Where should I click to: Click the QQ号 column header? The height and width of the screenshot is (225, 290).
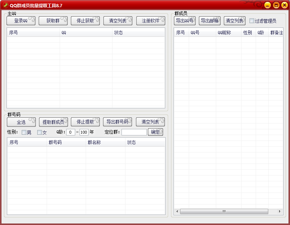click(202, 33)
